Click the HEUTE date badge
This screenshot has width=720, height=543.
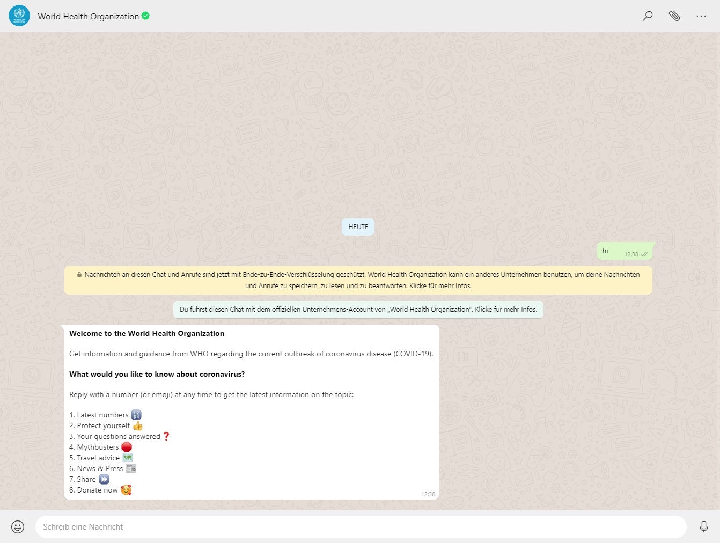click(358, 227)
